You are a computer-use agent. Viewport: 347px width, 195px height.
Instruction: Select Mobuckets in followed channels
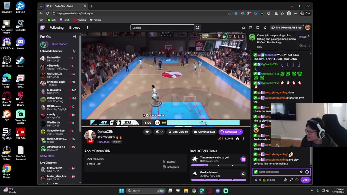coord(58,92)
